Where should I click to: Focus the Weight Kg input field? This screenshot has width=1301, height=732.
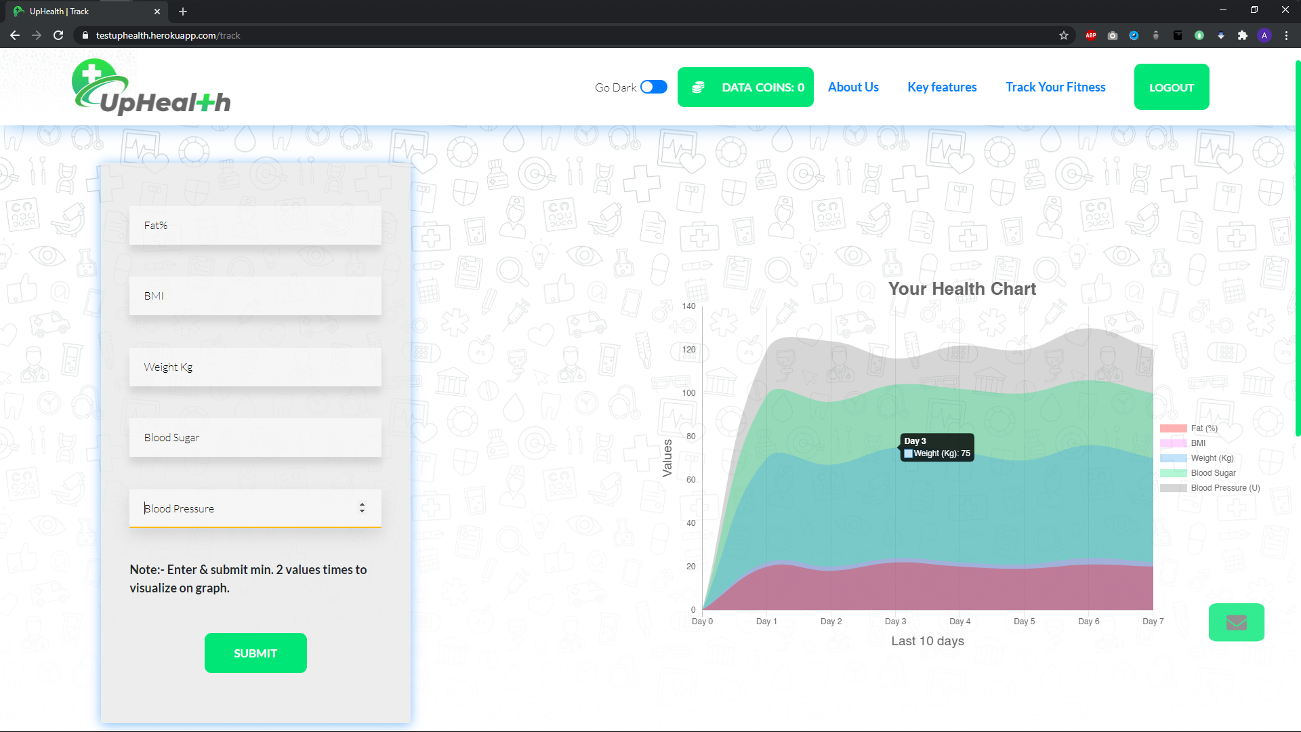[255, 367]
